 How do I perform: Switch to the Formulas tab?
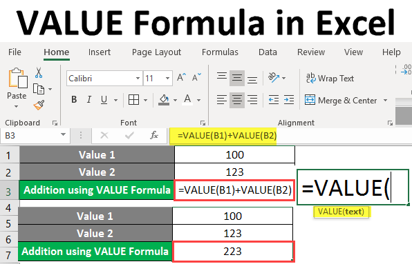220,52
